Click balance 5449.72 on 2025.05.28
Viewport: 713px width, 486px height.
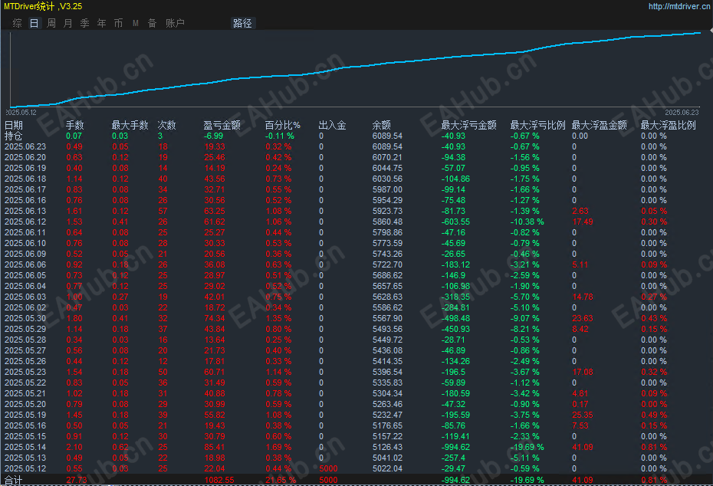(x=387, y=340)
